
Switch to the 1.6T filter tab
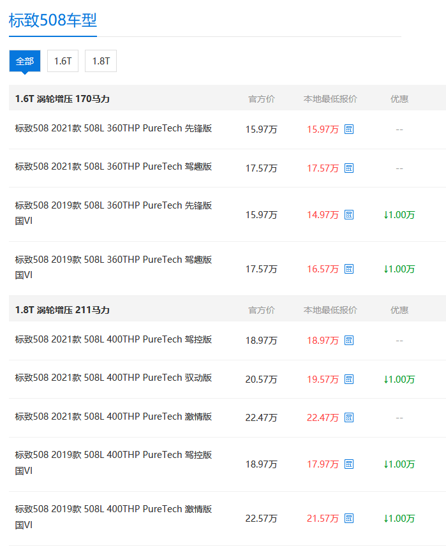point(63,61)
